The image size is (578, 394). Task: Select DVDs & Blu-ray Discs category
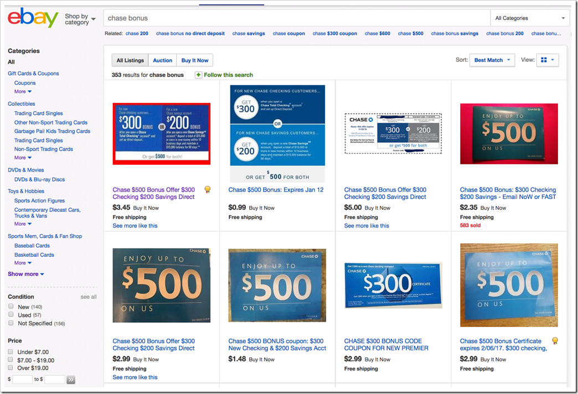coord(39,179)
